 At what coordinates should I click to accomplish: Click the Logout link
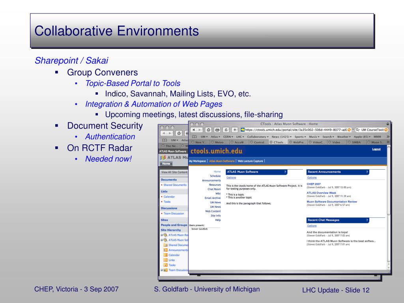[376, 149]
